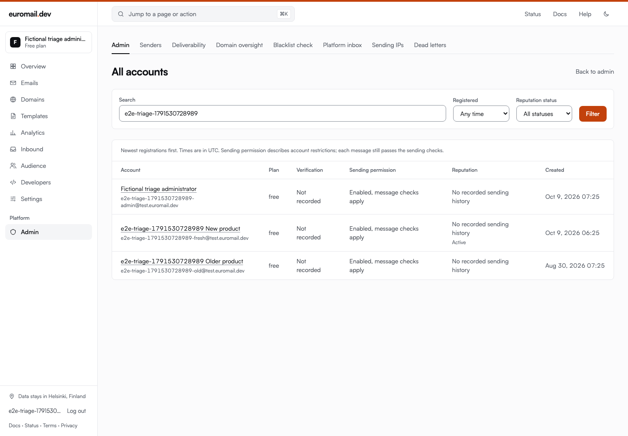Switch to the Sending IPs tab

pyautogui.click(x=388, y=45)
